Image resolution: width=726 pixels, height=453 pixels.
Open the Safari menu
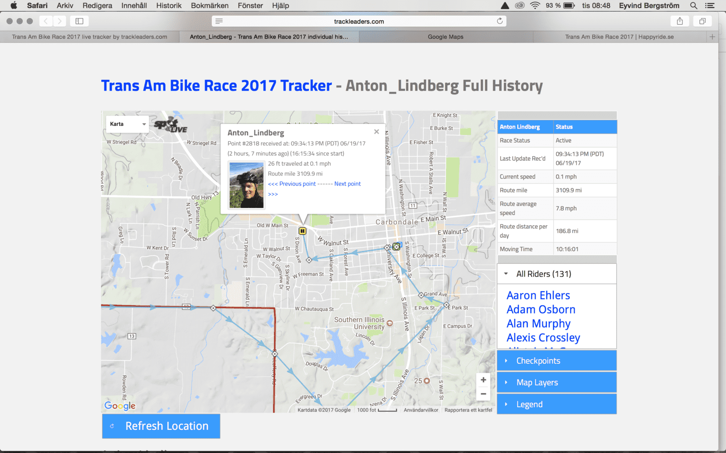coord(37,5)
